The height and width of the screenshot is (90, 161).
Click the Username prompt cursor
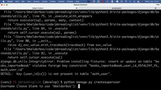79,86
